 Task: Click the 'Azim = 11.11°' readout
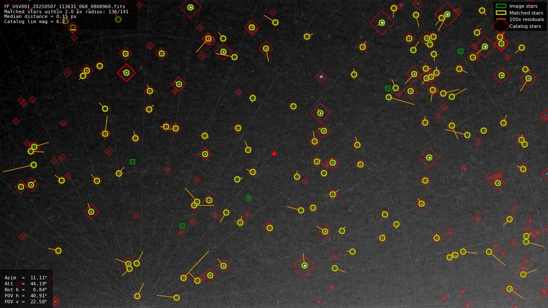[x=26, y=278]
